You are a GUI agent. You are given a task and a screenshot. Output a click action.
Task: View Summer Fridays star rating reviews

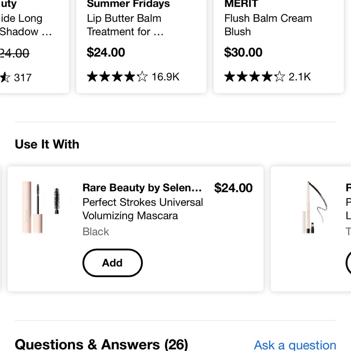117,77
